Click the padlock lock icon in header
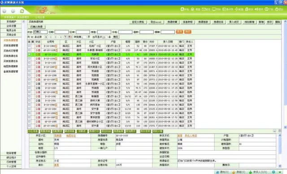Image resolution: width=287 pixels, height=174 pixels. click(247, 9)
